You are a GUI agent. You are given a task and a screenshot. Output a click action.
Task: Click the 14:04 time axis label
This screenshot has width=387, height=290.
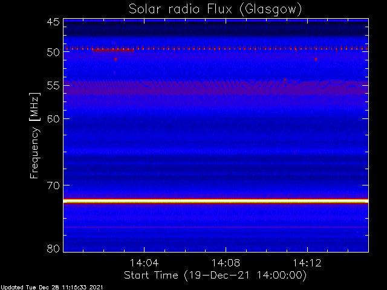[144, 263]
